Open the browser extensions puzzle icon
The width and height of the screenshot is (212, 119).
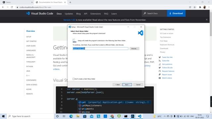(200, 7)
